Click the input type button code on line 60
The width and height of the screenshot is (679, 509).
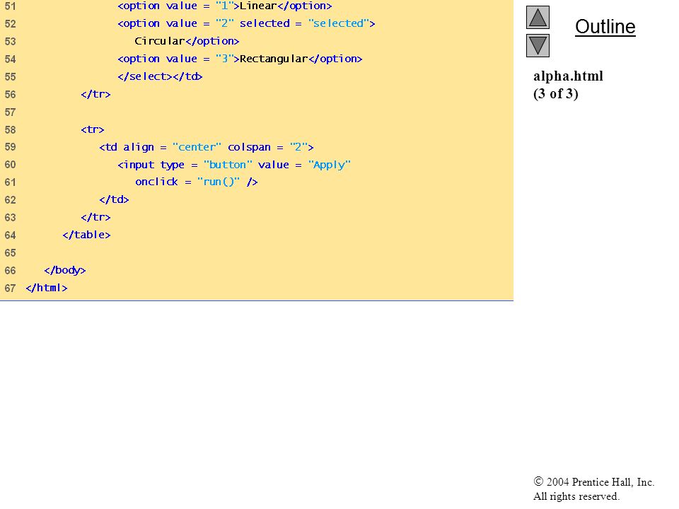coord(234,165)
